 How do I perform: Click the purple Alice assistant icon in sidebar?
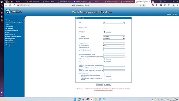click(x=2, y=93)
